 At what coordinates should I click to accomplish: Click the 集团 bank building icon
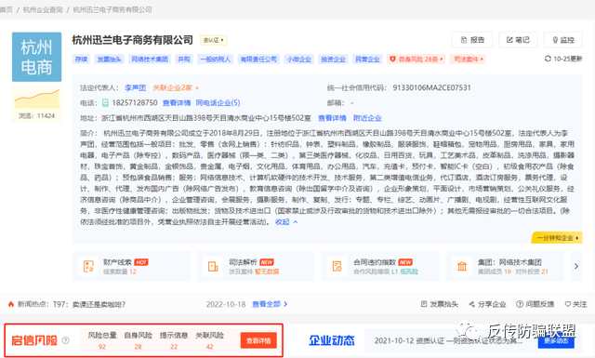(462, 267)
